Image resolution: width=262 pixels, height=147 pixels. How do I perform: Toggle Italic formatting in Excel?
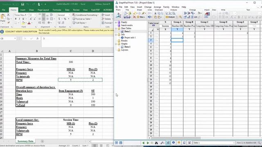click(x=19, y=19)
